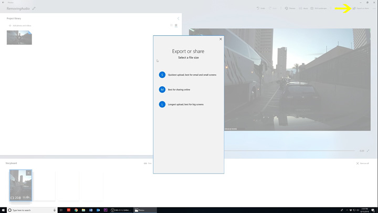The image size is (378, 213).
Task: Click Add photos and videos
Action: click(x=19, y=25)
